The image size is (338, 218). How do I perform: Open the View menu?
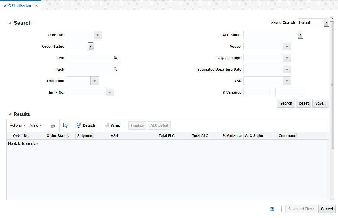(36, 125)
